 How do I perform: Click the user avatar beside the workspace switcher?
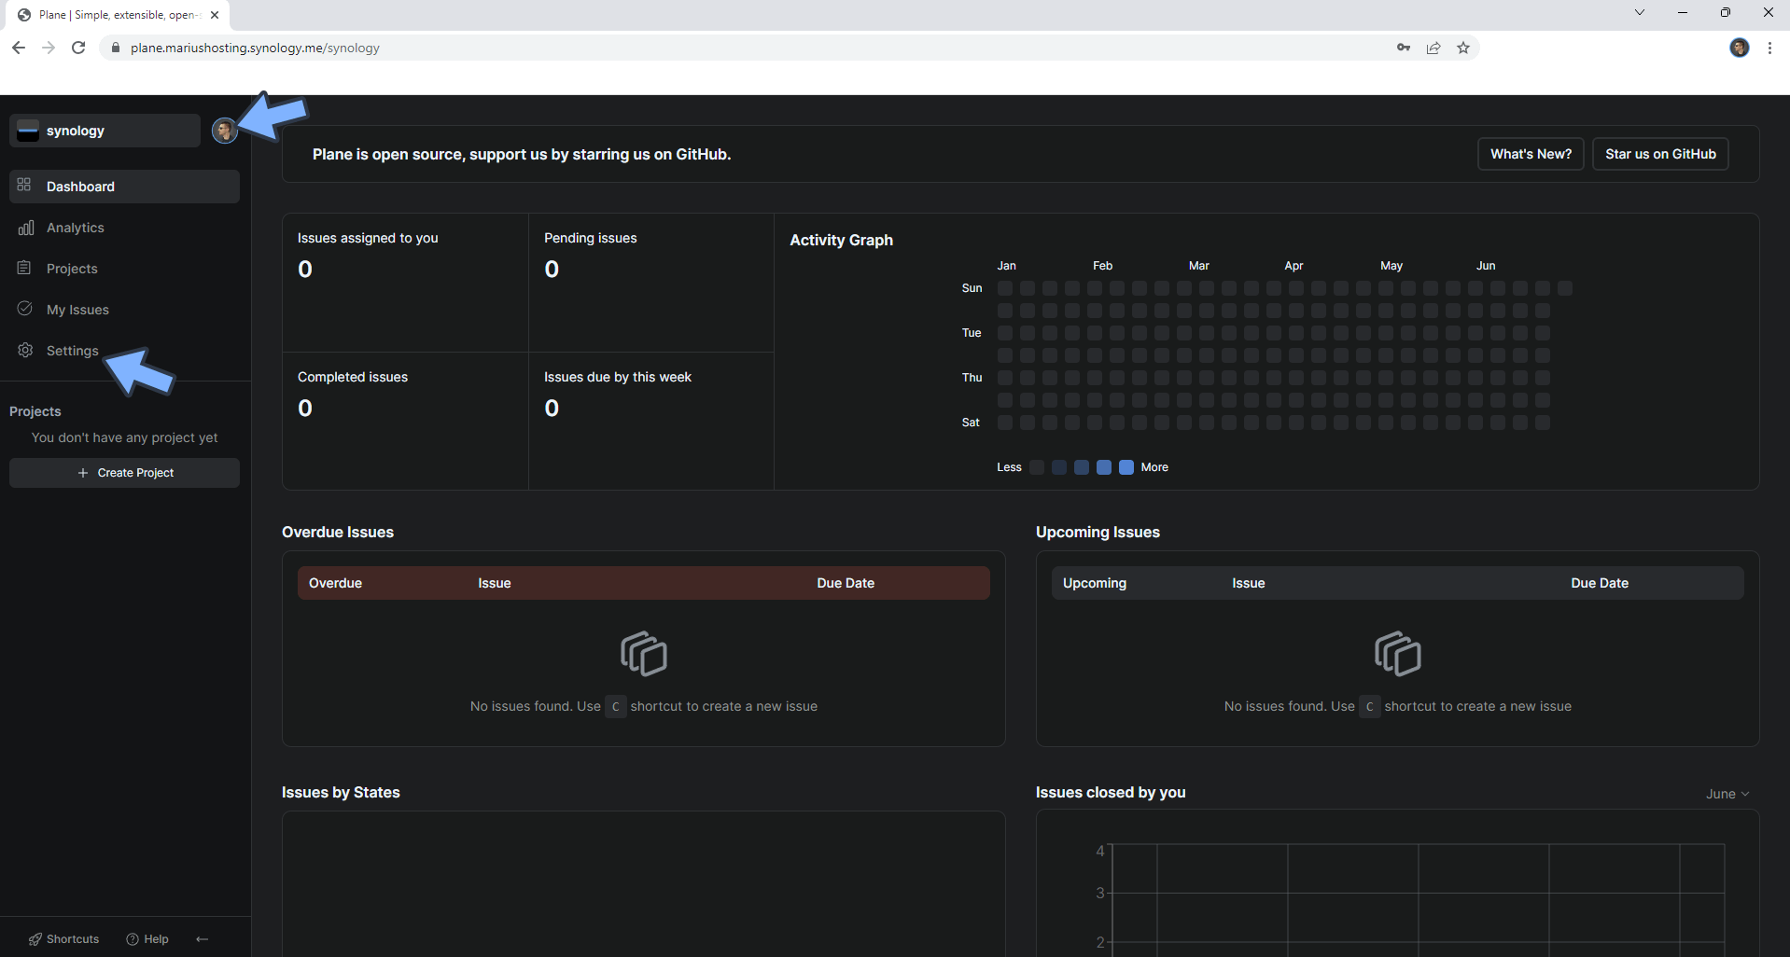click(224, 131)
